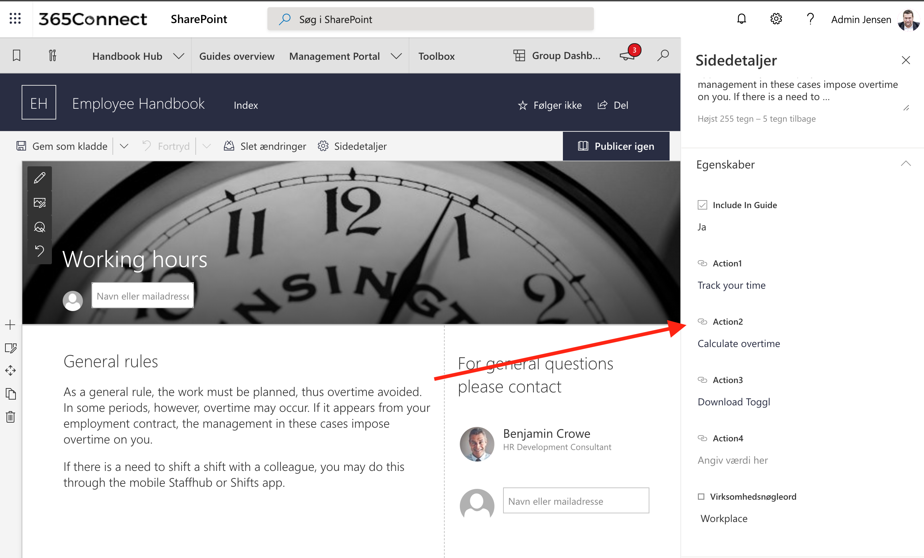Click the description text box in Sidedetaljer
Screen dimensions: 924x558
pyautogui.click(x=802, y=94)
